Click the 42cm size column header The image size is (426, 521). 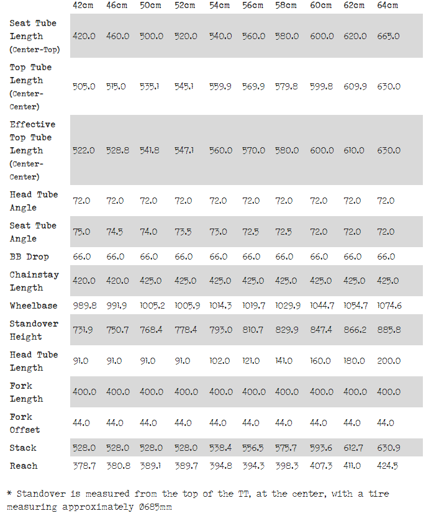click(x=84, y=6)
